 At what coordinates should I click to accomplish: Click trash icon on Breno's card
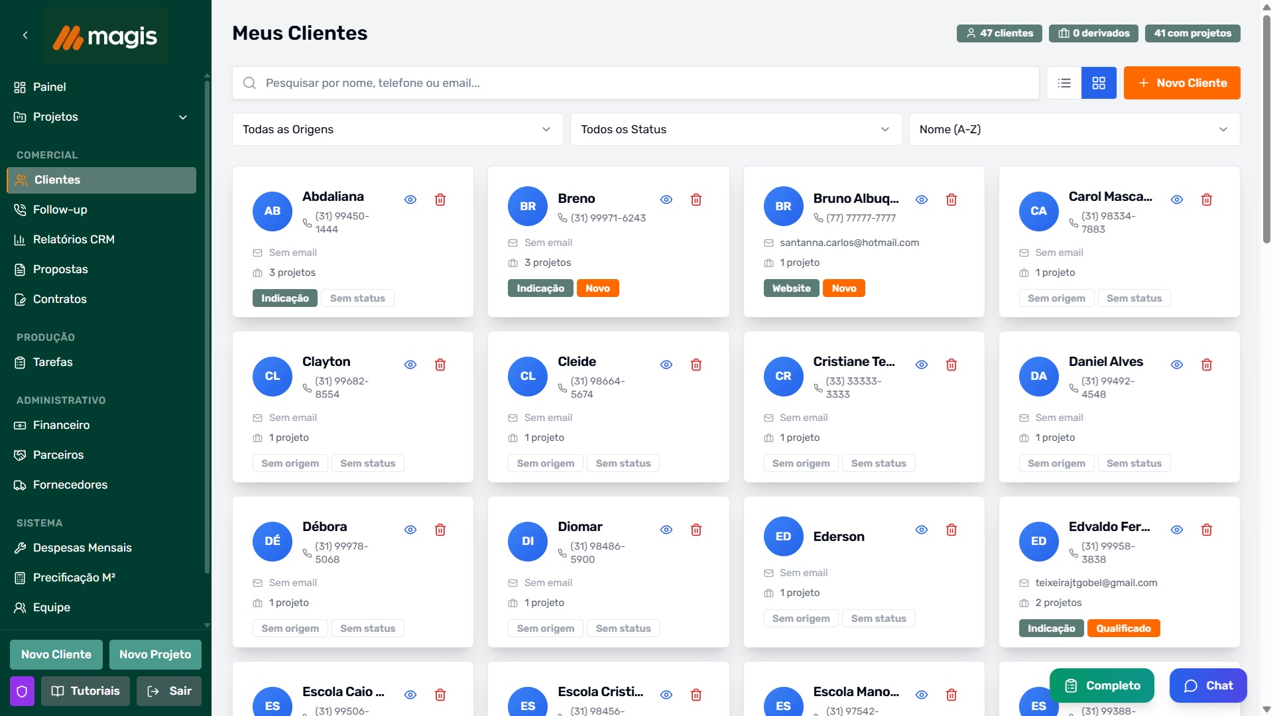696,200
